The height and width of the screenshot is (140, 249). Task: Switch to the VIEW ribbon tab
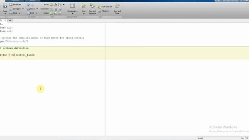coord(32,1)
